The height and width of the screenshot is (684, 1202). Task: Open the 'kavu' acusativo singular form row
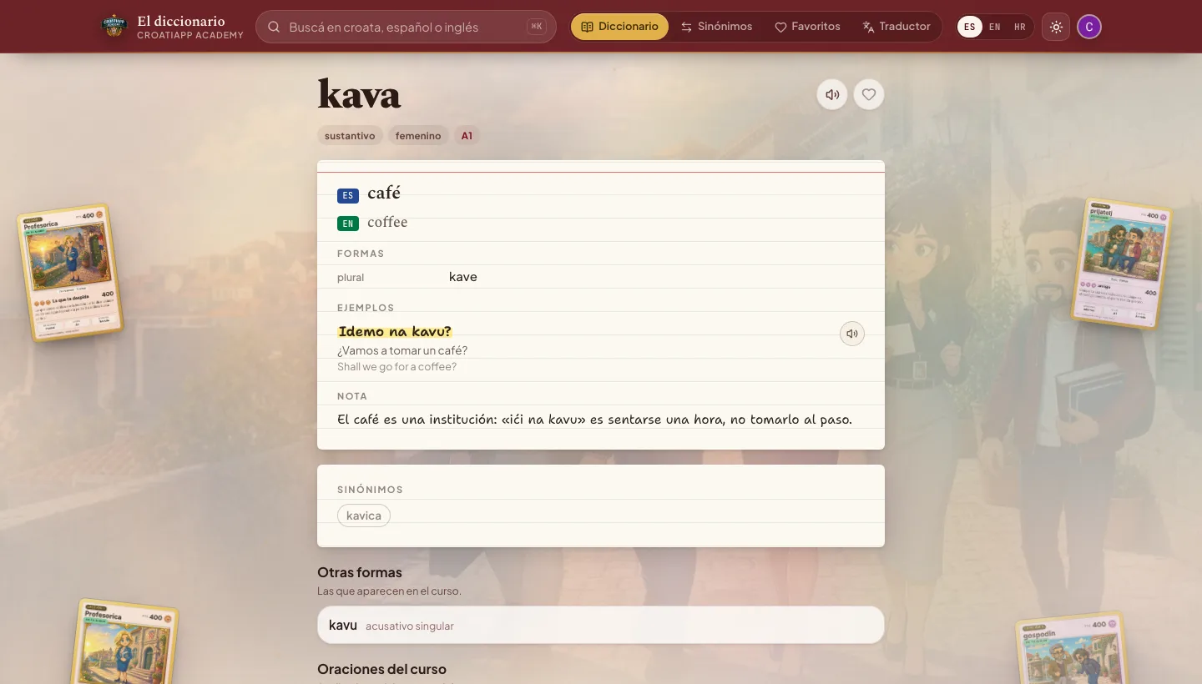[601, 625]
